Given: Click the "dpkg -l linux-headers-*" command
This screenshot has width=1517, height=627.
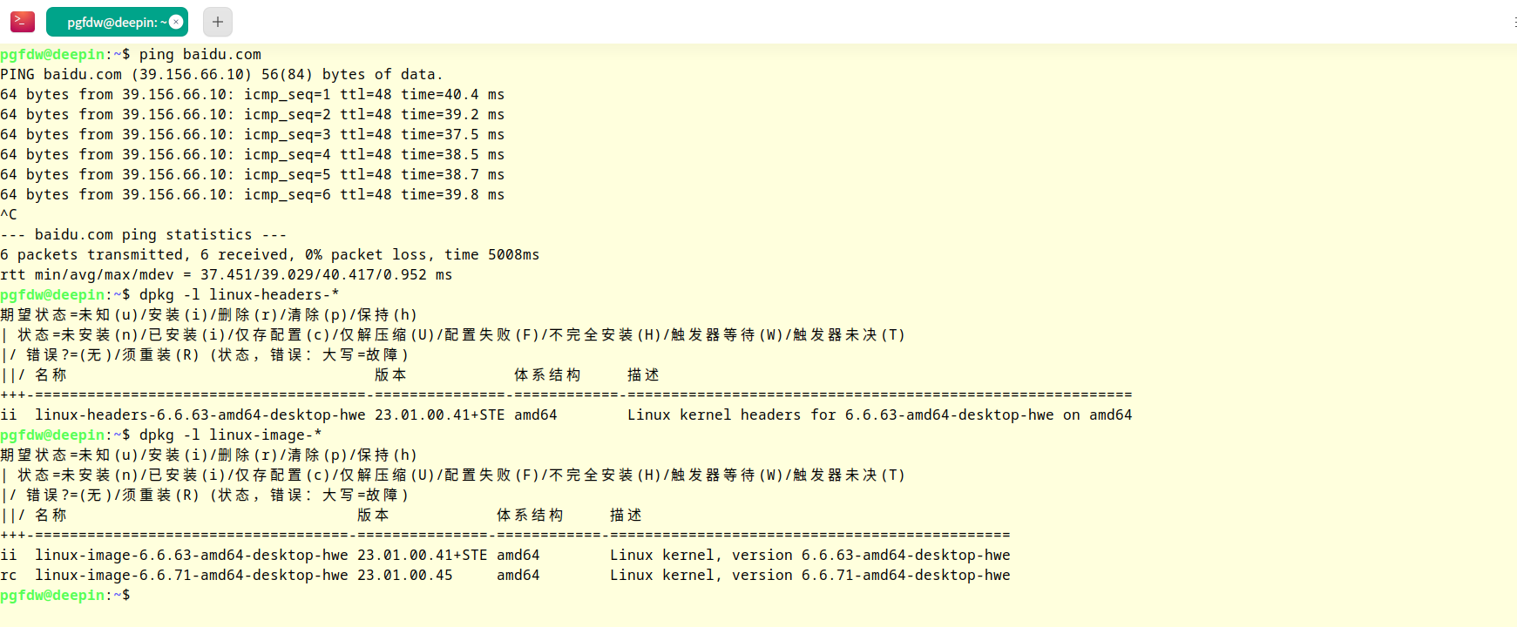Looking at the screenshot, I should 240,294.
